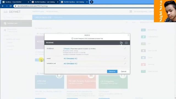Open the APIC-EM lab card
The height and width of the screenshot is (99, 176).
[50, 82]
